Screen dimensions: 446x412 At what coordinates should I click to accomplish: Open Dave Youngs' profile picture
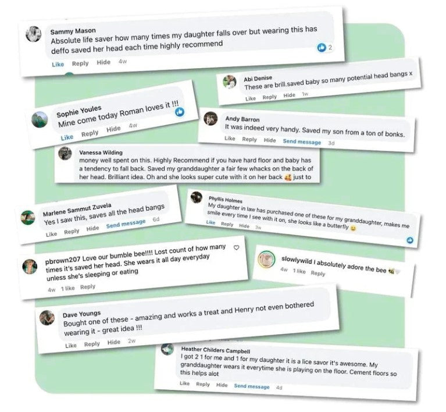[x=47, y=318]
